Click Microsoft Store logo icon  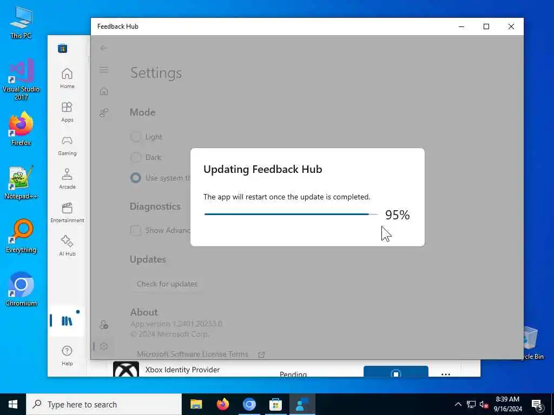click(63, 48)
